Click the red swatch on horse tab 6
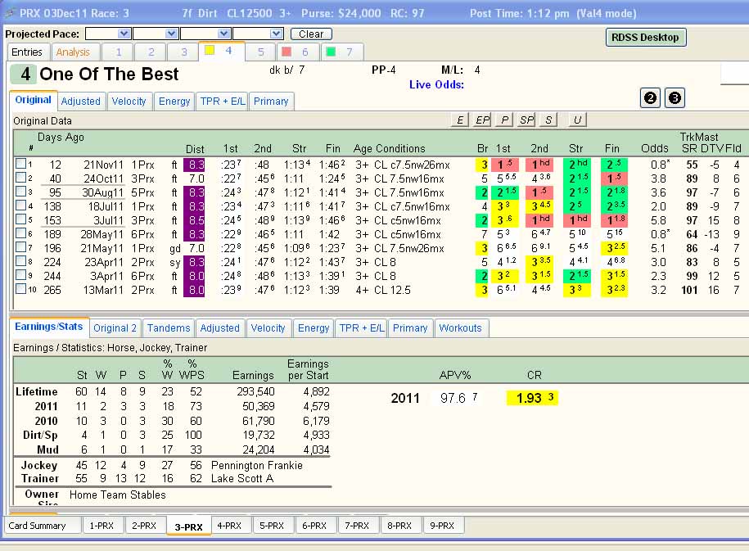 pos(287,51)
